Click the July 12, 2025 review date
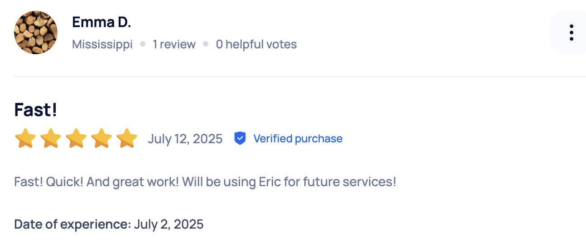This screenshot has height=244, width=586. [x=185, y=139]
